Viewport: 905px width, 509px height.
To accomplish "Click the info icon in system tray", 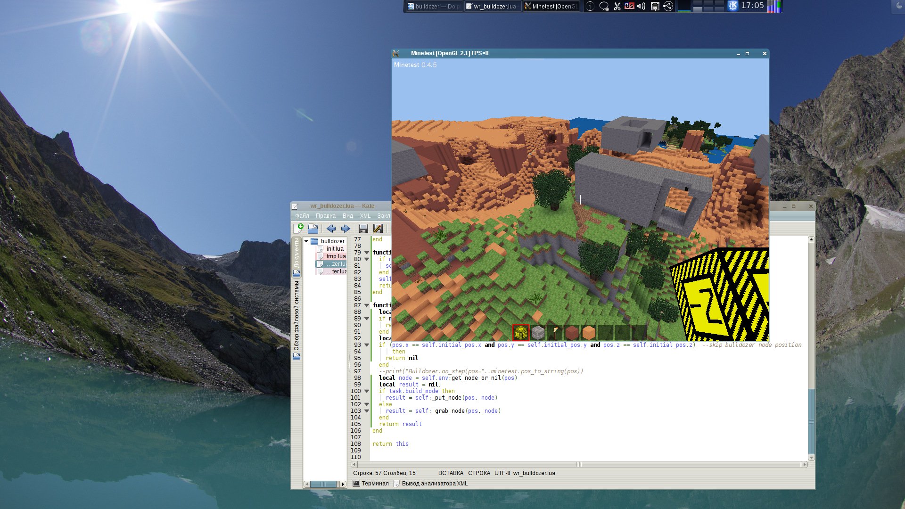I will (590, 6).
